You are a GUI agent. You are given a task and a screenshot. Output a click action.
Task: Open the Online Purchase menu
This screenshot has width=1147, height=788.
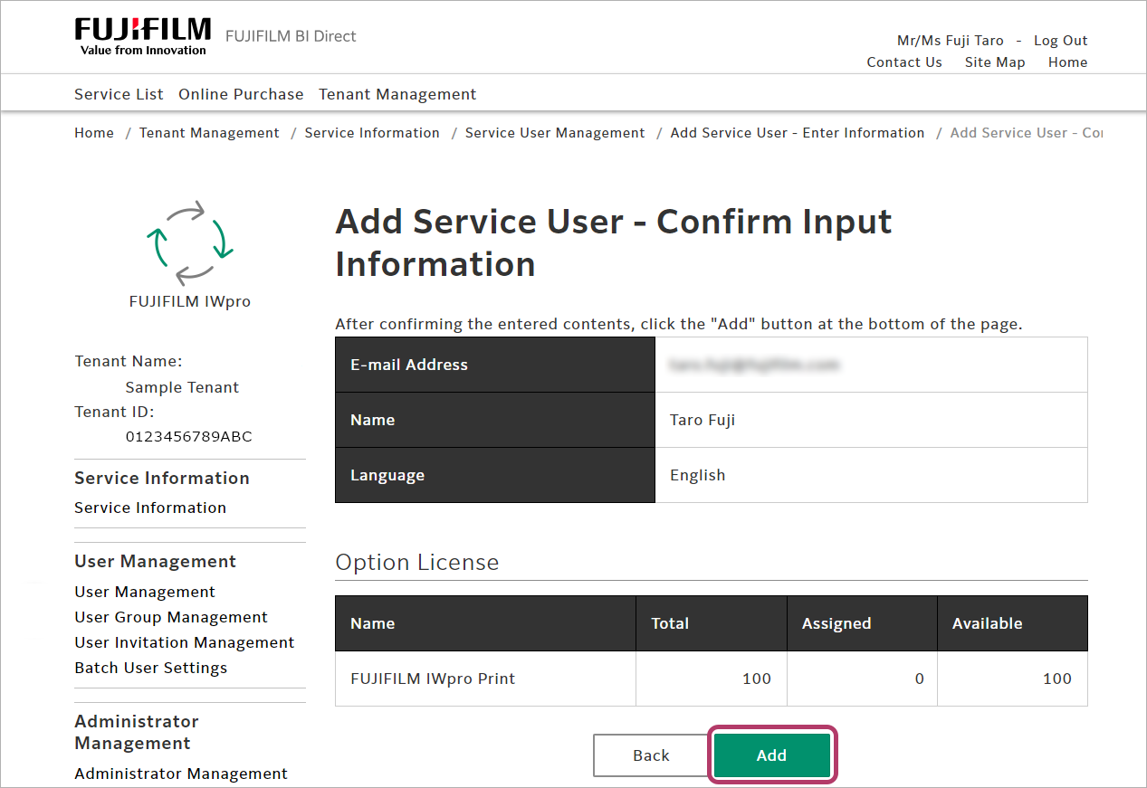241,94
